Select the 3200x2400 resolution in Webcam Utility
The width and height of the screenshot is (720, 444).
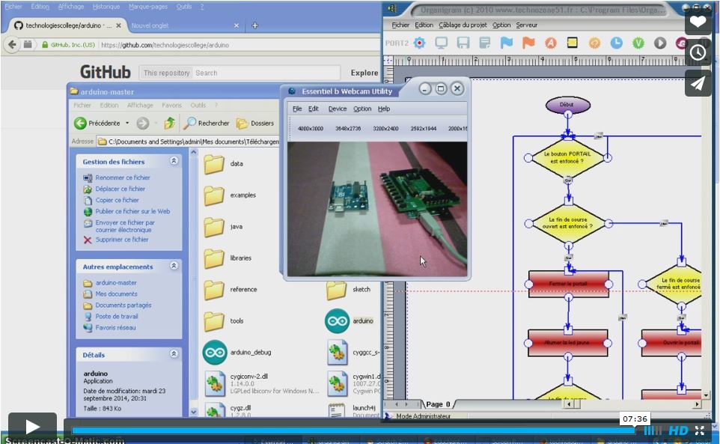385,129
